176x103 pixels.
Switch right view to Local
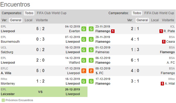point(155,20)
